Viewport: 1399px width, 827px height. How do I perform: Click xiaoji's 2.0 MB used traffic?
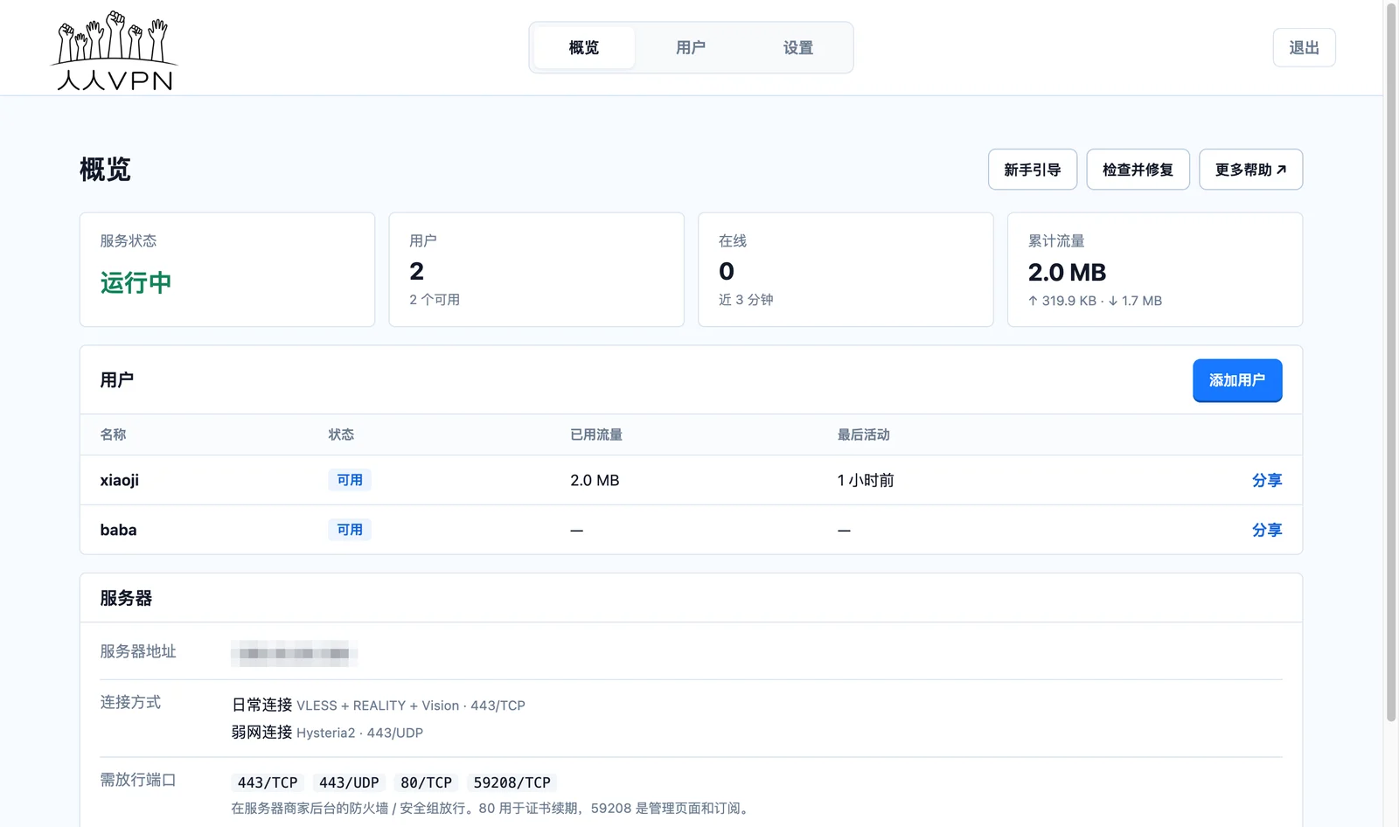pyautogui.click(x=595, y=480)
